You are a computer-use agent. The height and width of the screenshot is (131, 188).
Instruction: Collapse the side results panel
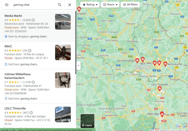tap(78, 65)
